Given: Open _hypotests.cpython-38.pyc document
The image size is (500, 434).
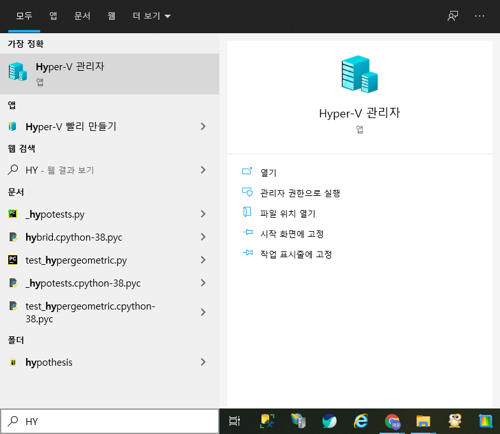Looking at the screenshot, I should click(x=110, y=283).
